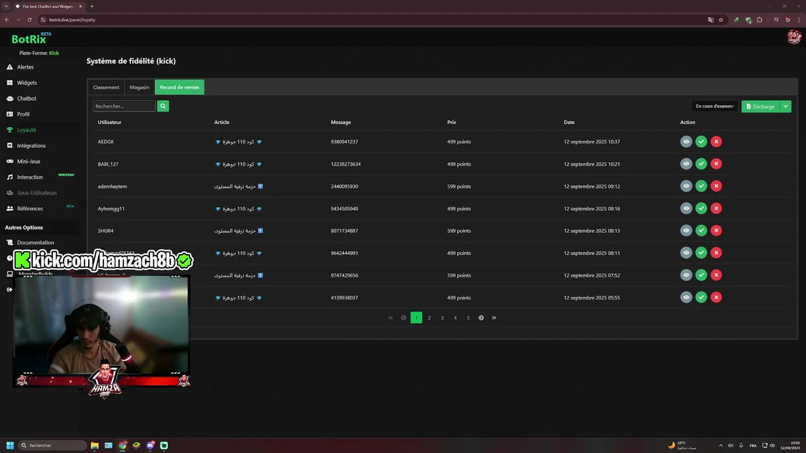
Task: Go to page 3
Action: (x=442, y=318)
